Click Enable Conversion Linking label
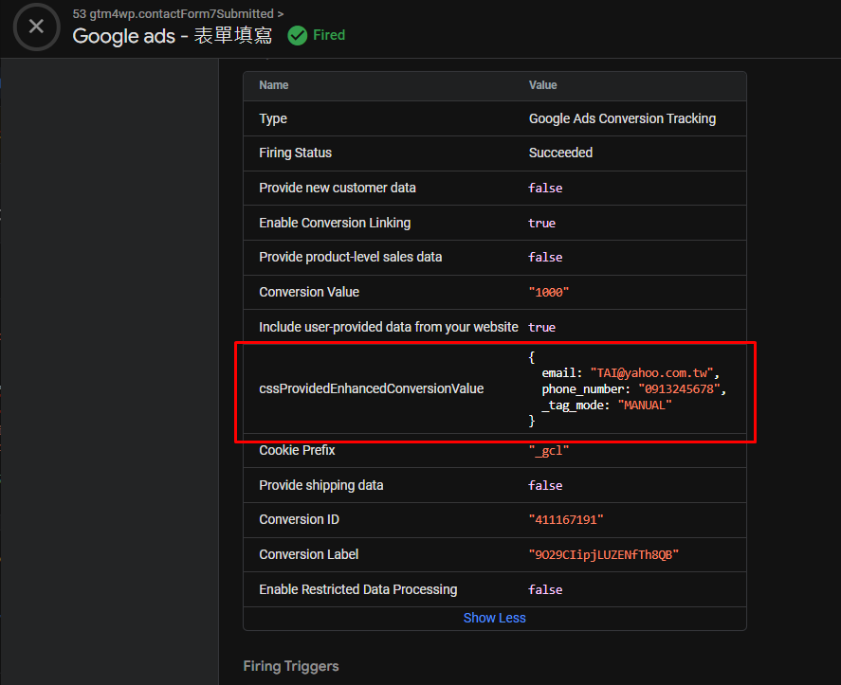 335,223
